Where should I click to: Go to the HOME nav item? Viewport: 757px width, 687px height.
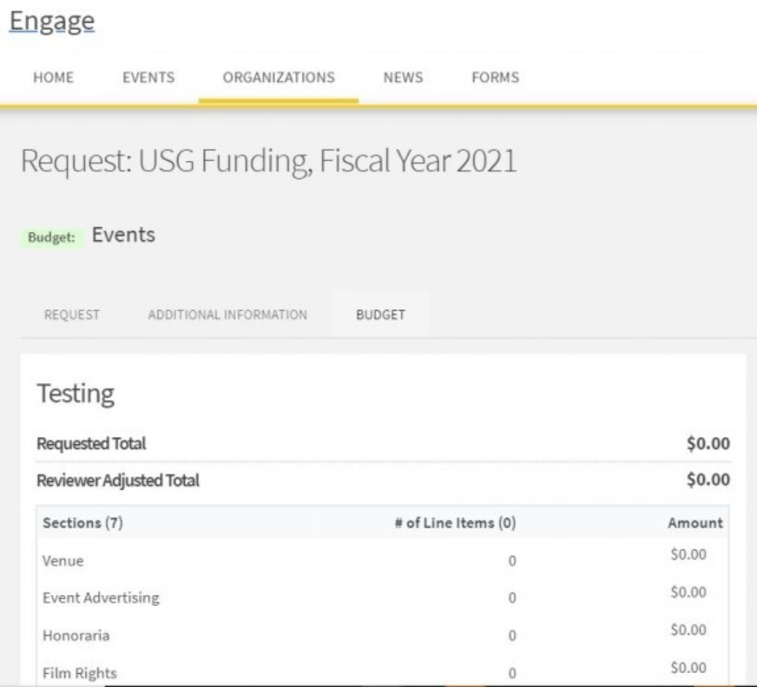(53, 77)
